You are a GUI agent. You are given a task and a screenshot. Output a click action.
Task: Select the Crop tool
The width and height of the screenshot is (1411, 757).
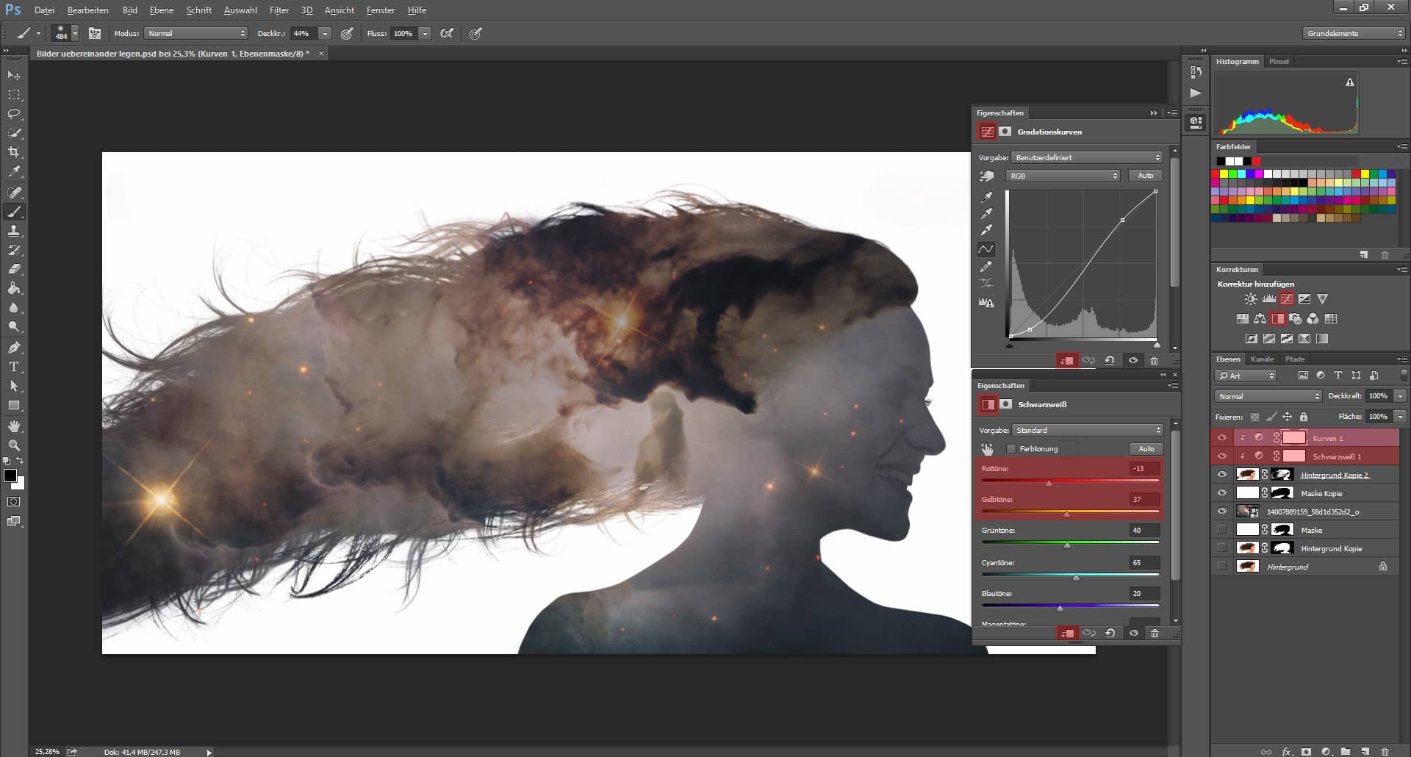coord(13,153)
